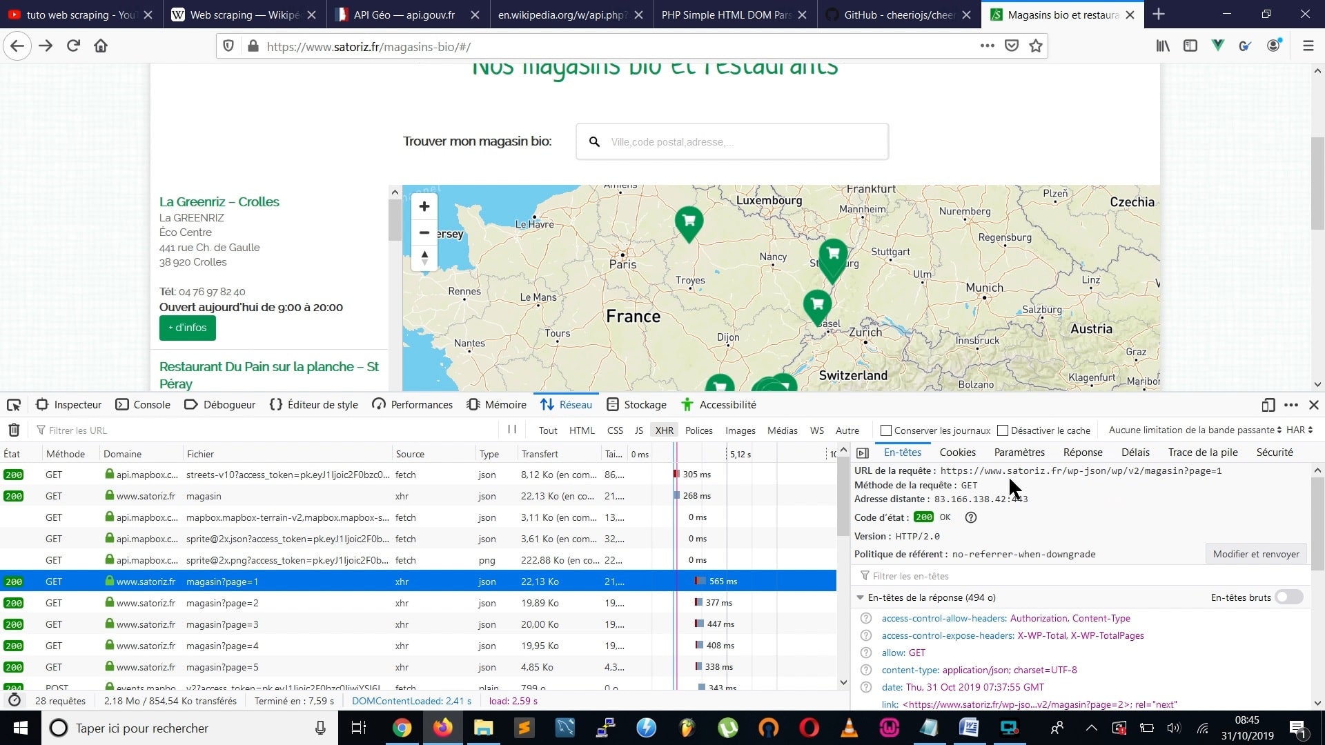Open the Console devtools tab
Viewport: 1325px width, 745px height.
pos(144,405)
